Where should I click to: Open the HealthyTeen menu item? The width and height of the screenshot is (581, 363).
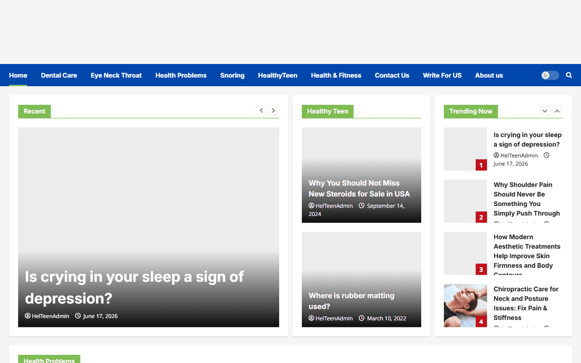click(278, 75)
